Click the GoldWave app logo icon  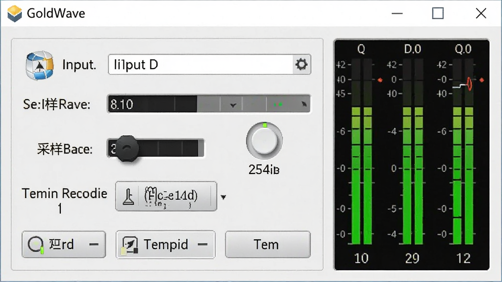click(x=15, y=13)
